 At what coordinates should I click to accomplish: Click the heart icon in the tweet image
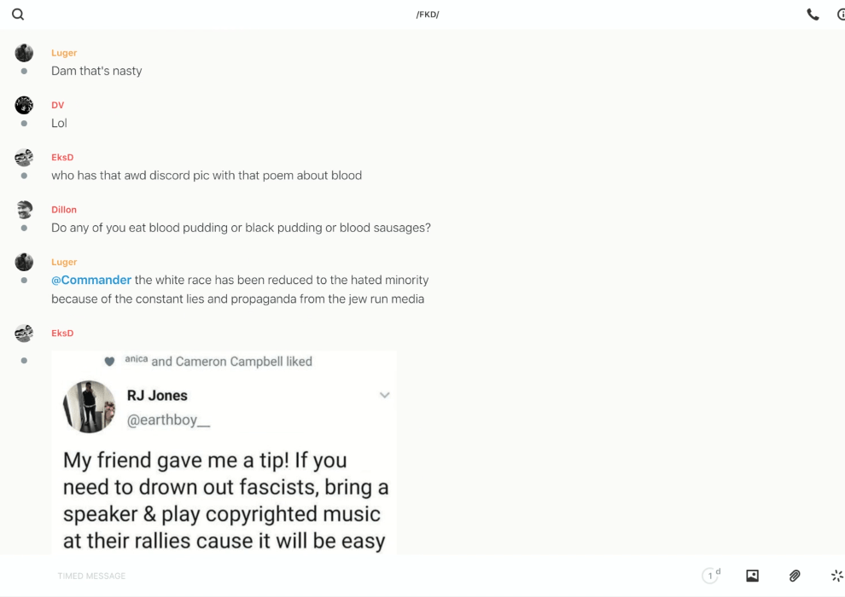click(109, 362)
